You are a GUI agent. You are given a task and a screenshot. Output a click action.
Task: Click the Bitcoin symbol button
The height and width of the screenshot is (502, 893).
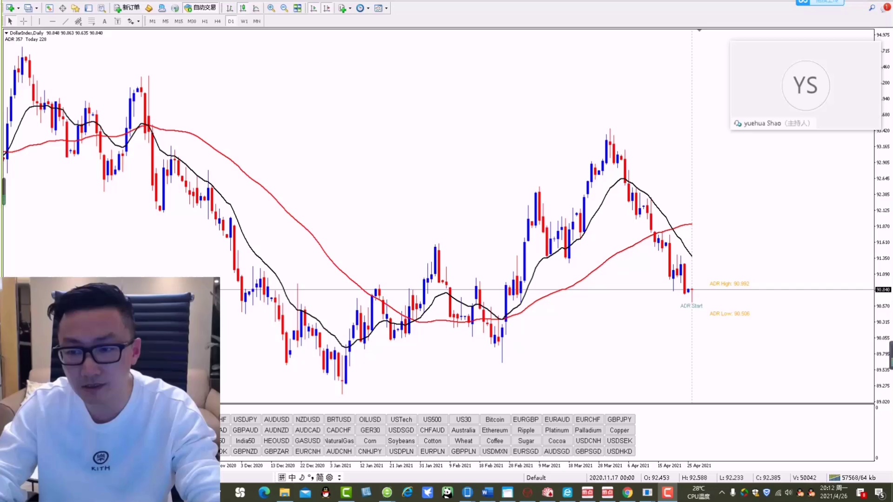494,419
